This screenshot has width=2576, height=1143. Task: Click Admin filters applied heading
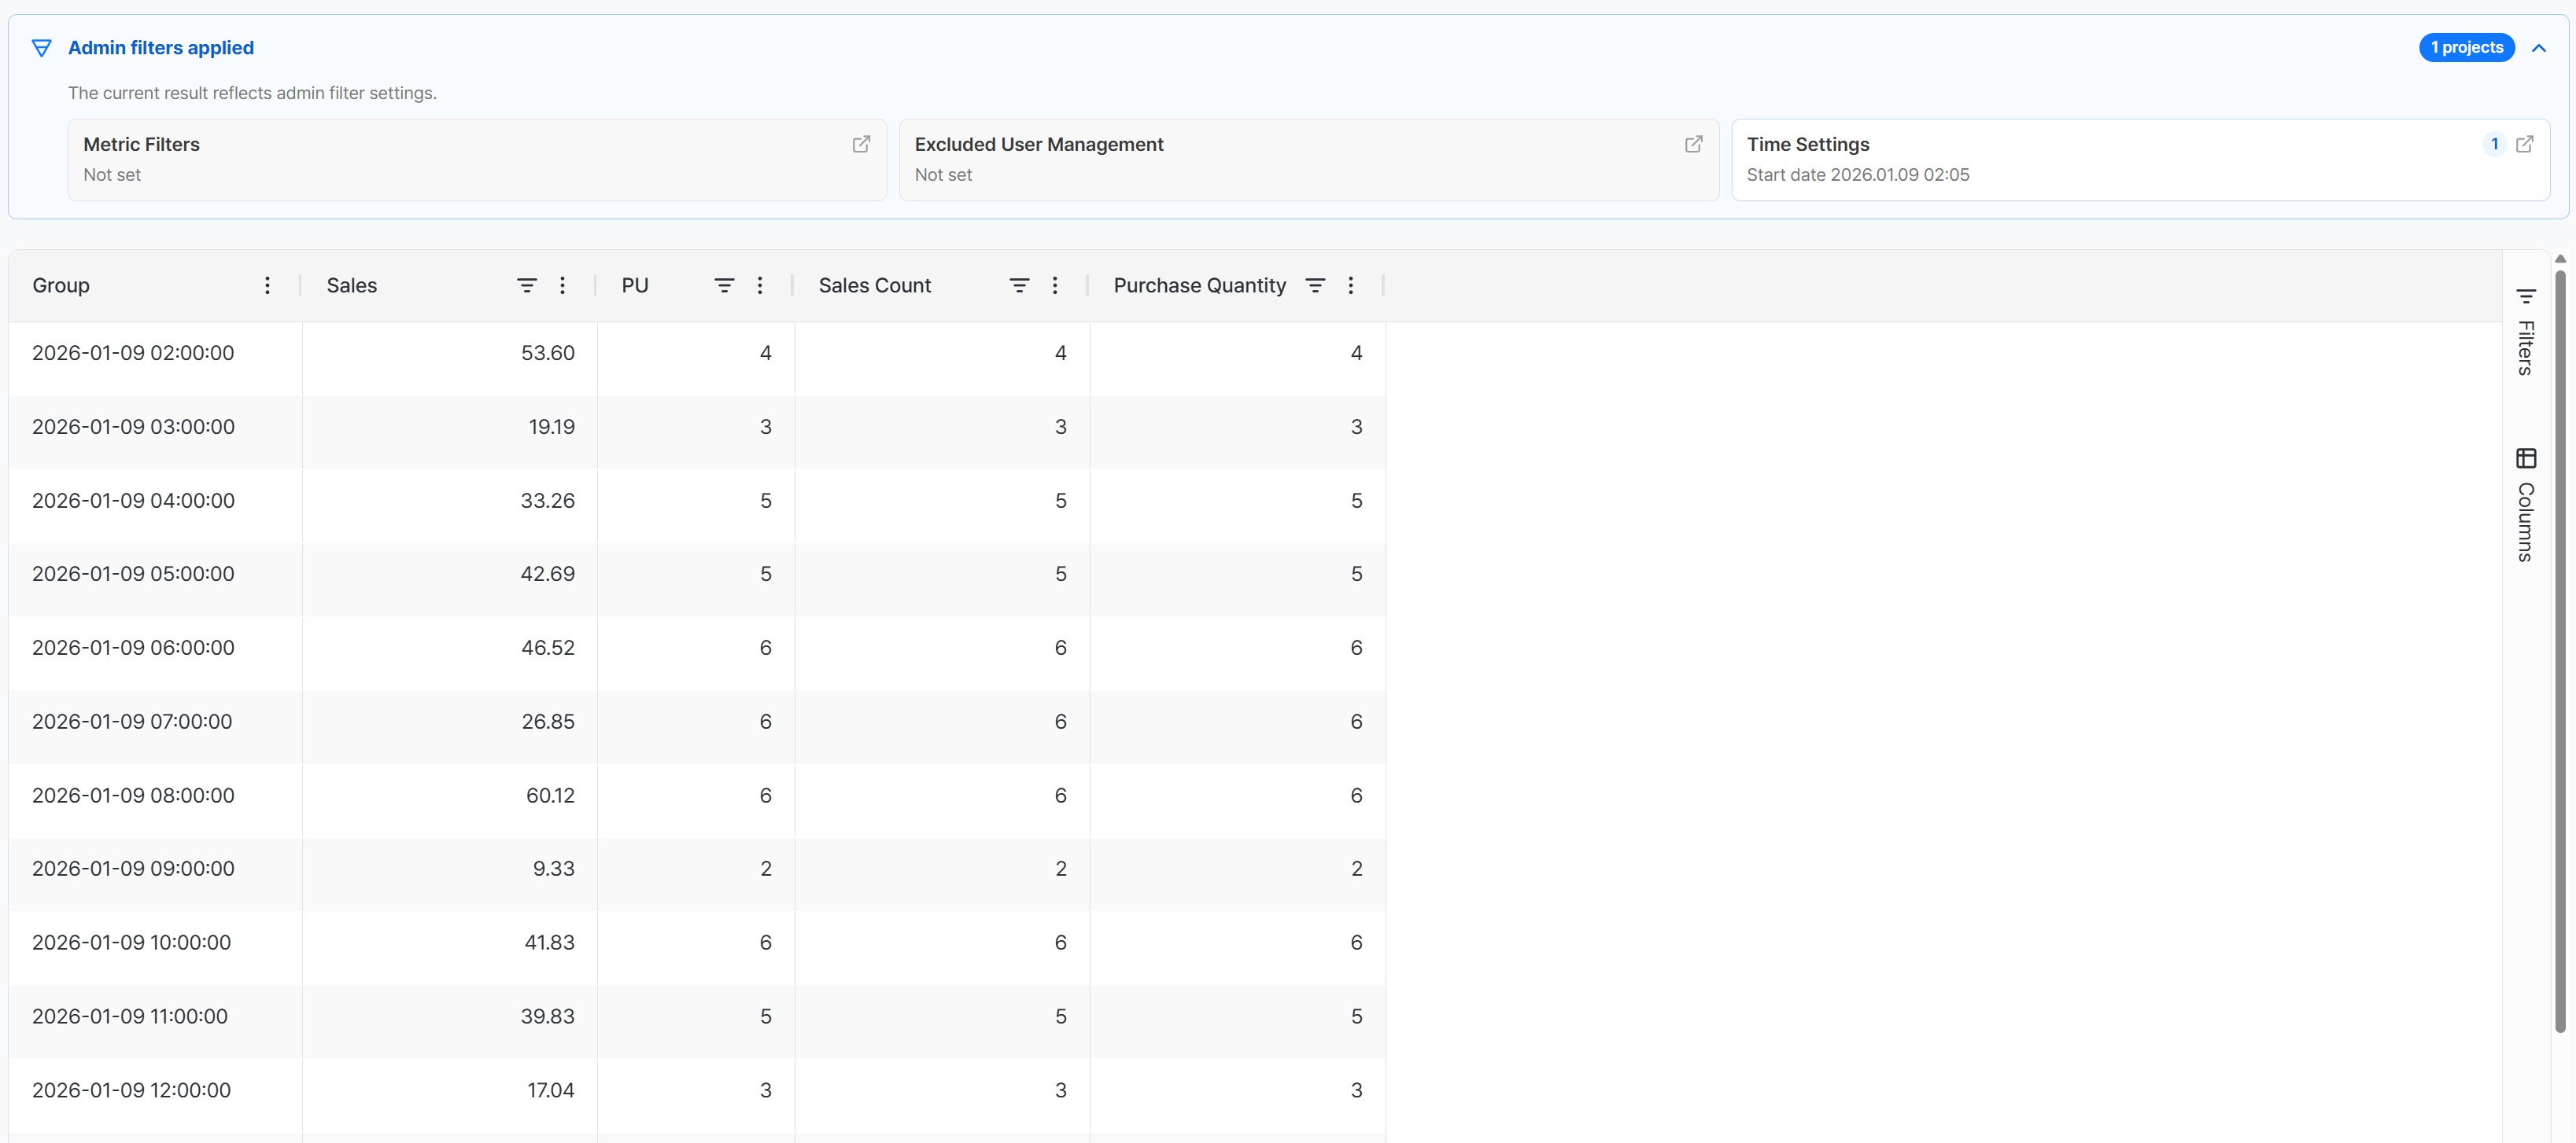pos(161,48)
